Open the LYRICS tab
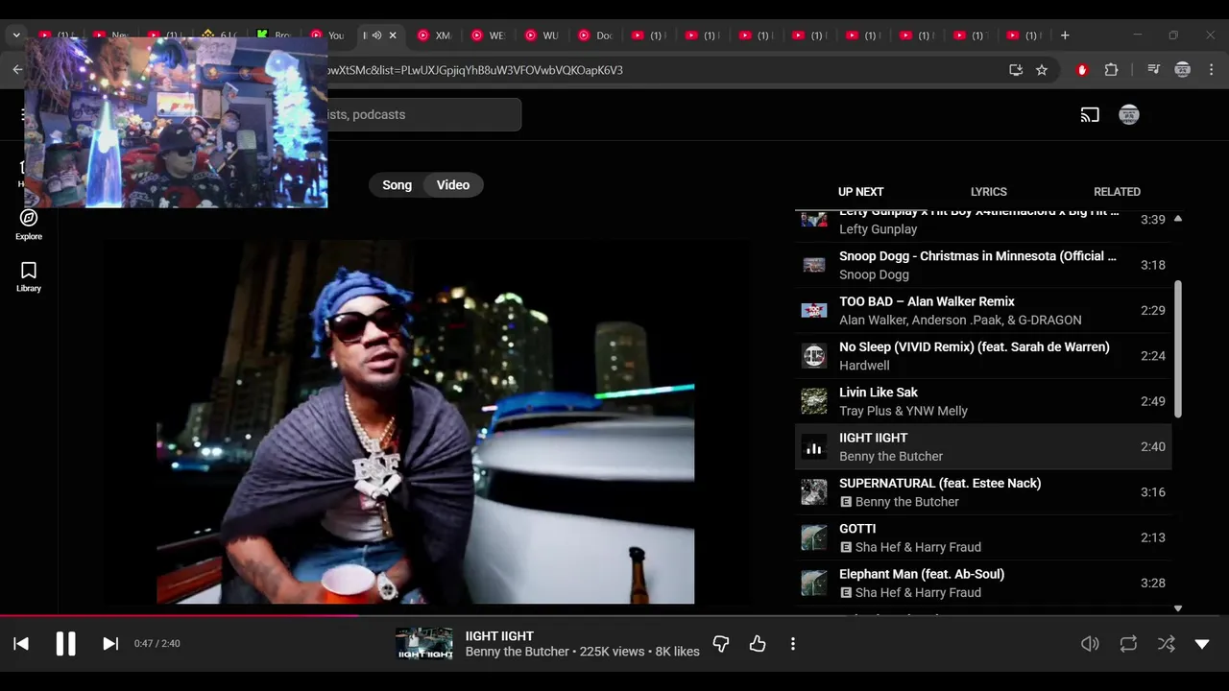Screen dimensions: 1229x691 point(988,192)
